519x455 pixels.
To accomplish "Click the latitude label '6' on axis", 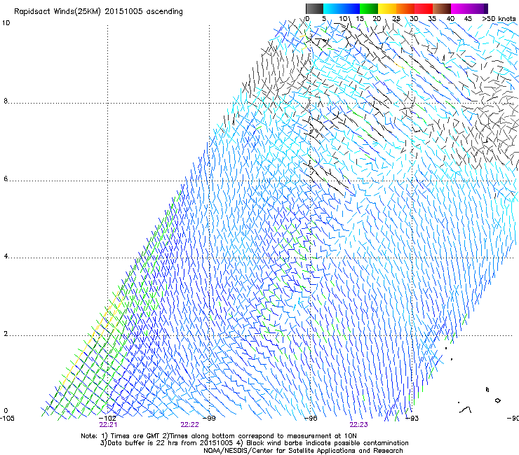I will [x=6, y=178].
